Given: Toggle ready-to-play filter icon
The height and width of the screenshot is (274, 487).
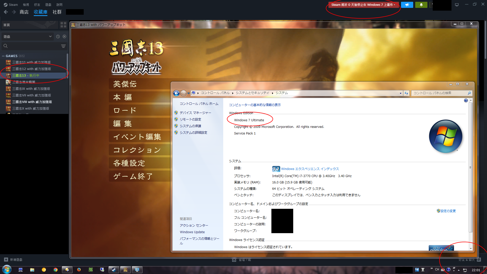Looking at the screenshot, I should coord(64,37).
